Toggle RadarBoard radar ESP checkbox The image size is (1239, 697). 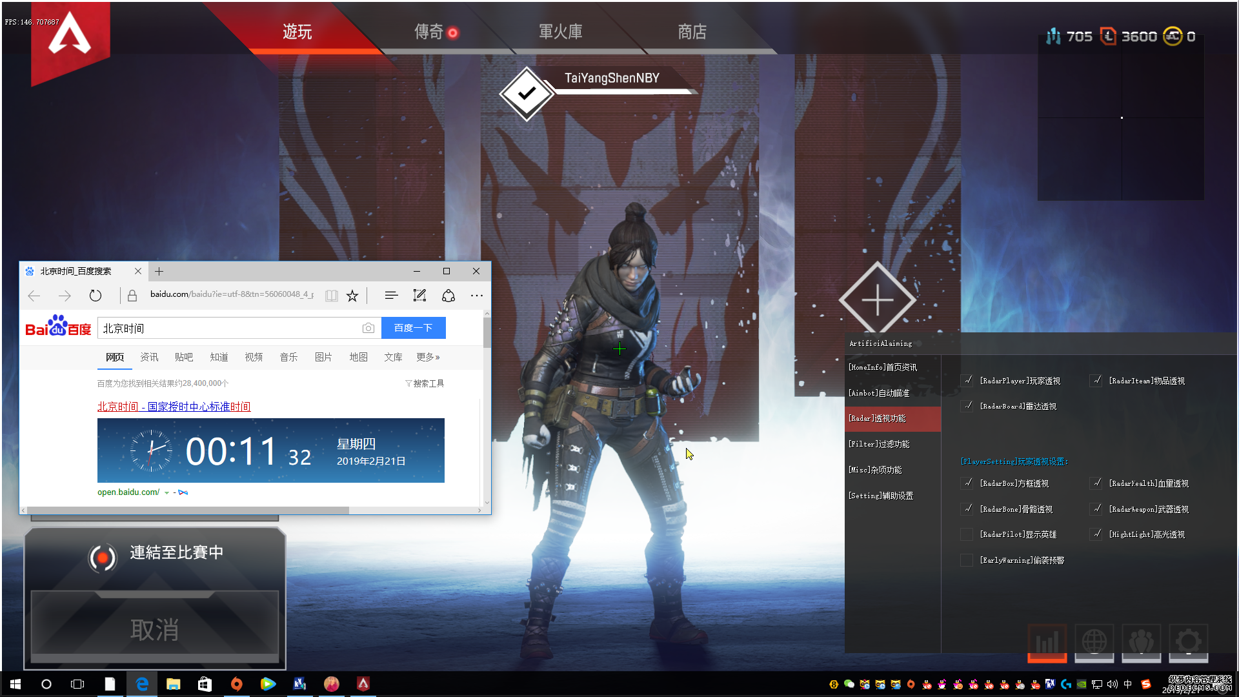coord(967,406)
